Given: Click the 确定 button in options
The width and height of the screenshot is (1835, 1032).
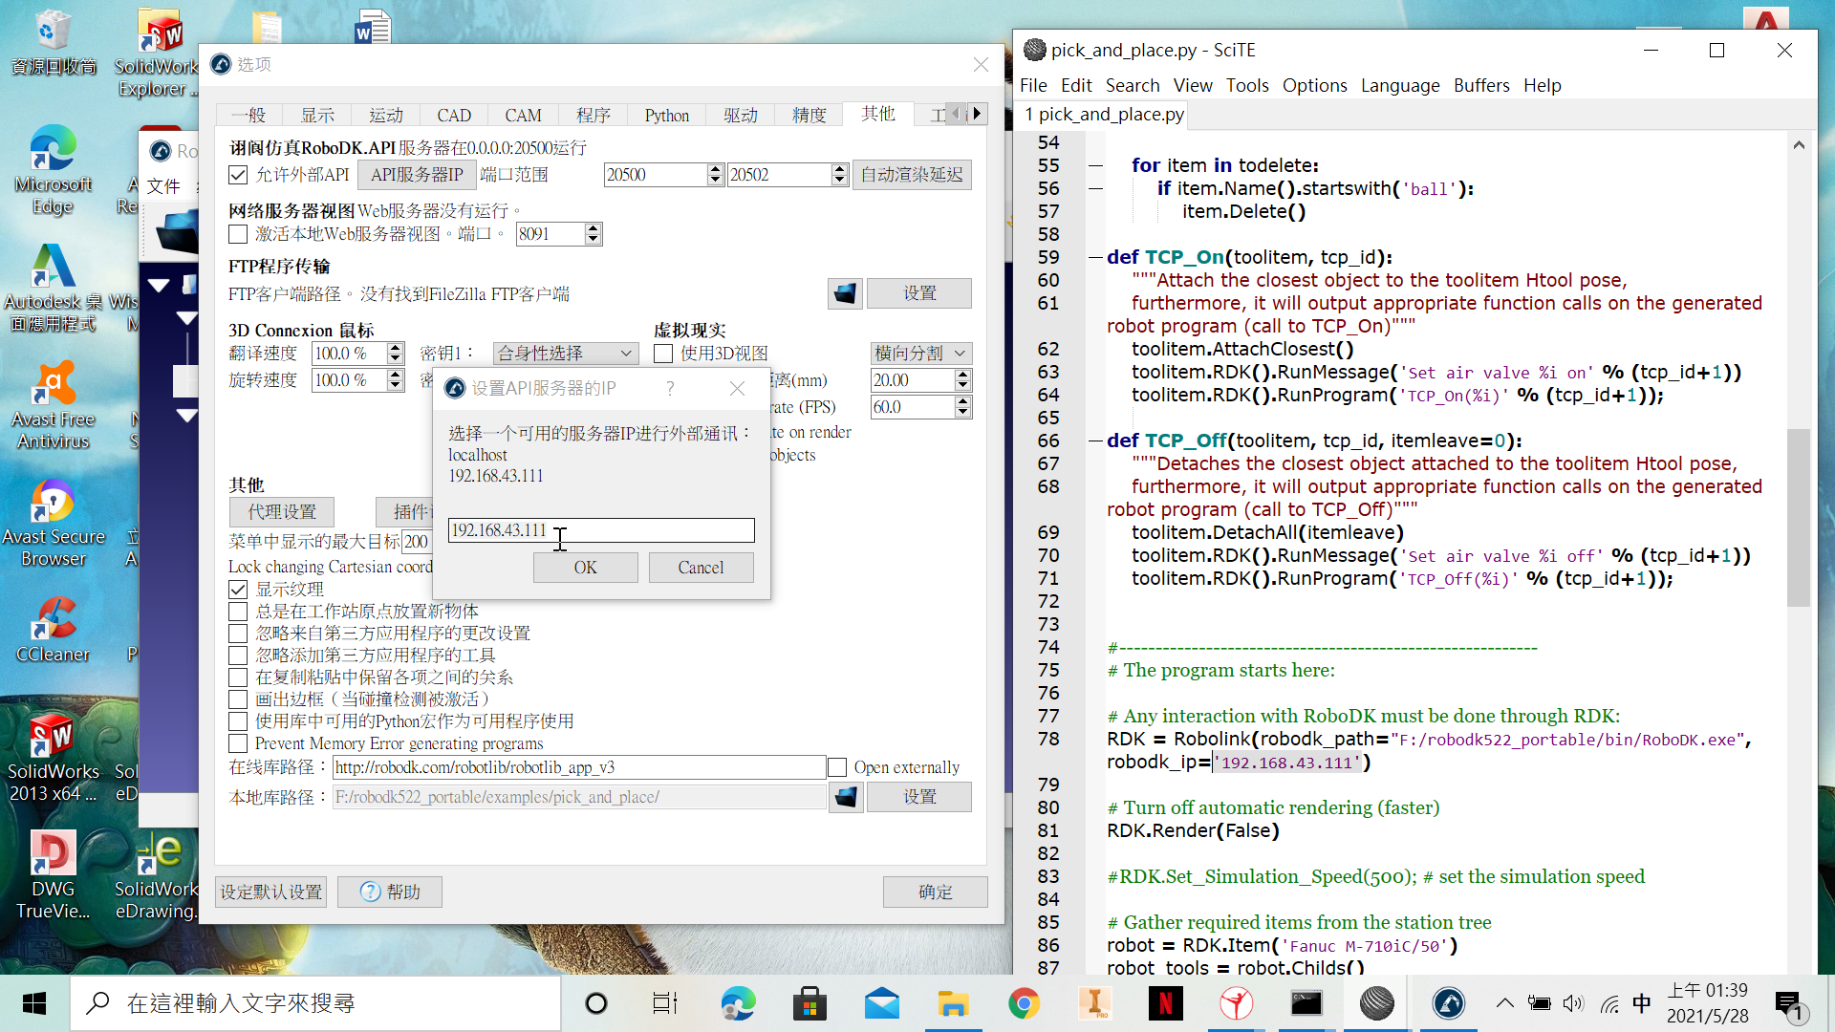Looking at the screenshot, I should [936, 892].
